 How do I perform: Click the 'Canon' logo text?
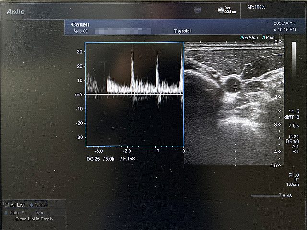pyautogui.click(x=80, y=24)
